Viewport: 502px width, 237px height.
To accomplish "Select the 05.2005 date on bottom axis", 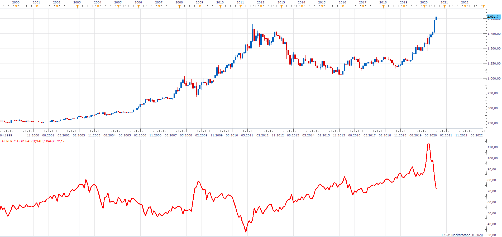I will 125,135.
